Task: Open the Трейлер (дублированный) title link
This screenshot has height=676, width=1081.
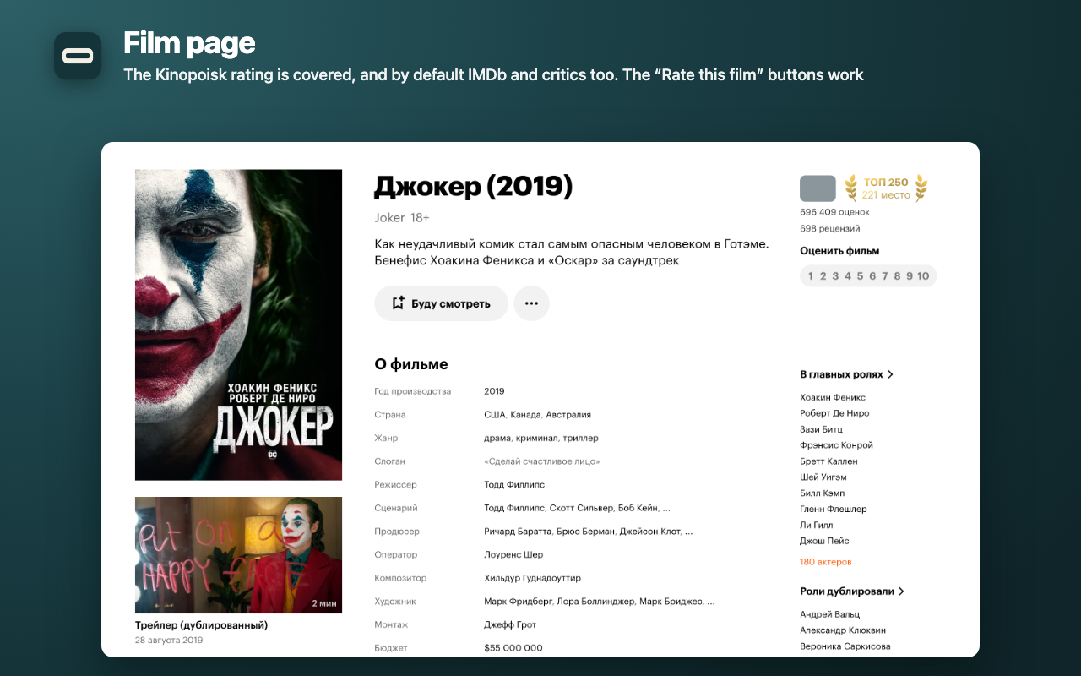Action: (x=201, y=625)
